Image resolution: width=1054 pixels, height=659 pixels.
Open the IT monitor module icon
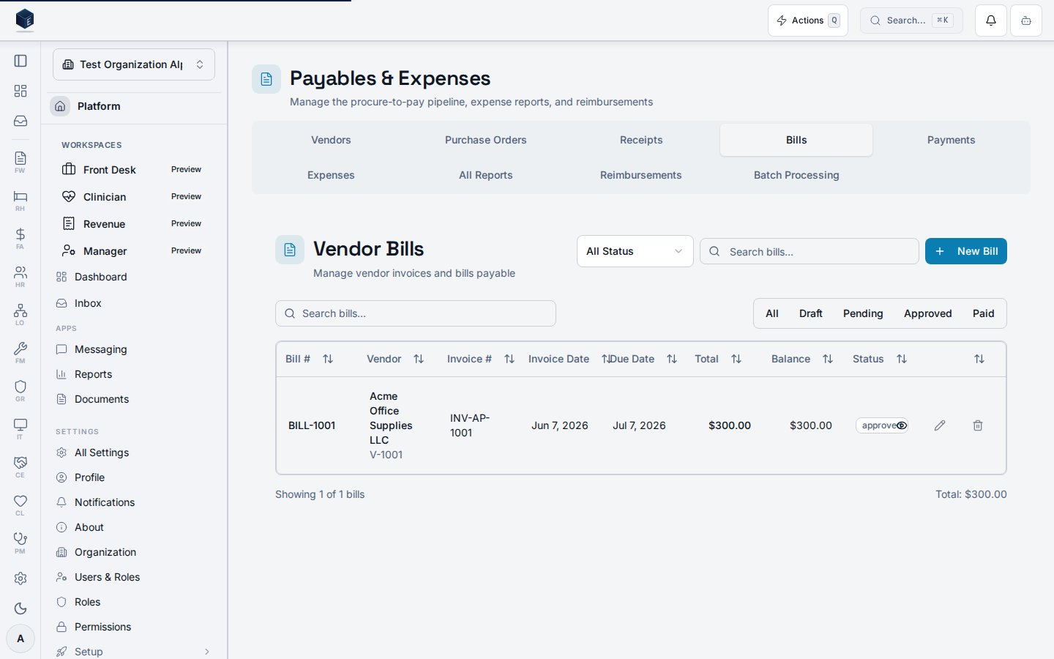20,428
